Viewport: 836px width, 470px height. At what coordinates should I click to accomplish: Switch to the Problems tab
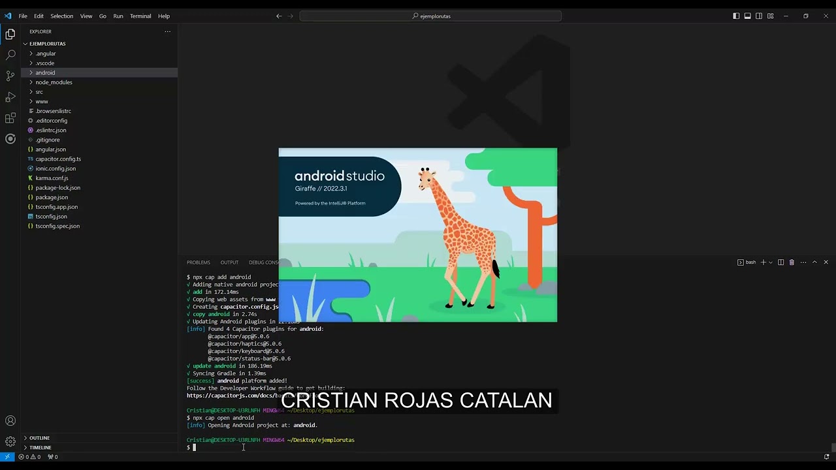point(199,262)
